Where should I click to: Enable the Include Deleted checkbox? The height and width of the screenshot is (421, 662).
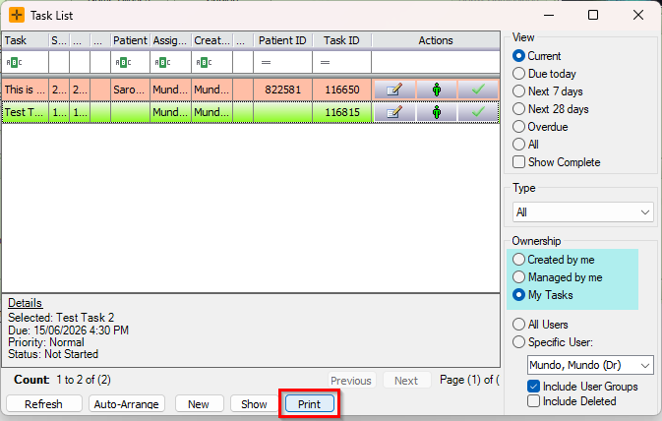[534, 401]
